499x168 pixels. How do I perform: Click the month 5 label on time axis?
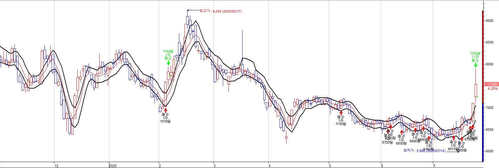pos(330,165)
